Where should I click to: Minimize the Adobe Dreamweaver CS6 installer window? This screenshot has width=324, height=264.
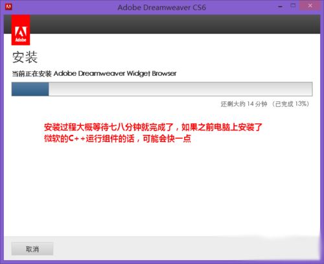281,6
